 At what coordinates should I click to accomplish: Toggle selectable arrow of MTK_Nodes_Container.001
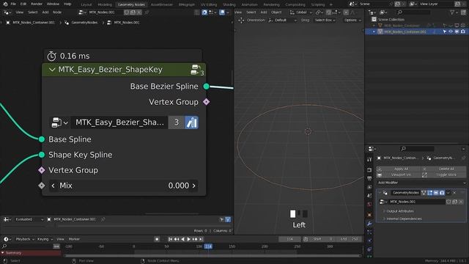[x=445, y=32]
